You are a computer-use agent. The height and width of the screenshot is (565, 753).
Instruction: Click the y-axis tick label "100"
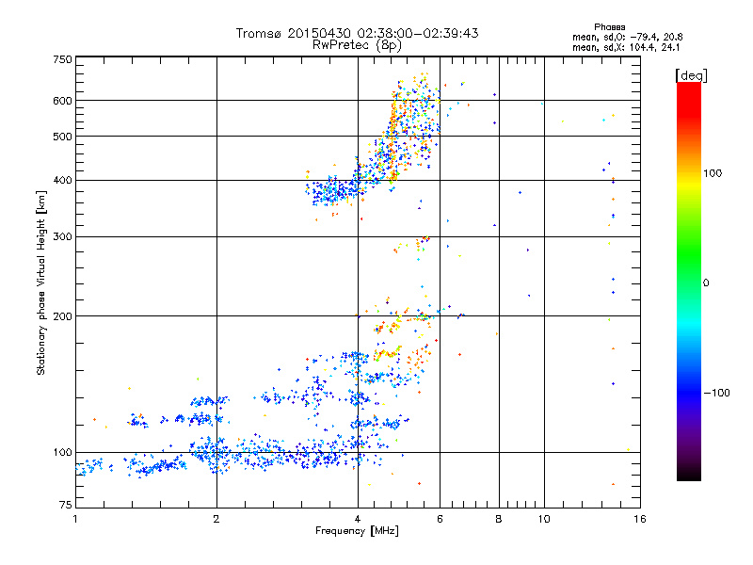(62, 452)
